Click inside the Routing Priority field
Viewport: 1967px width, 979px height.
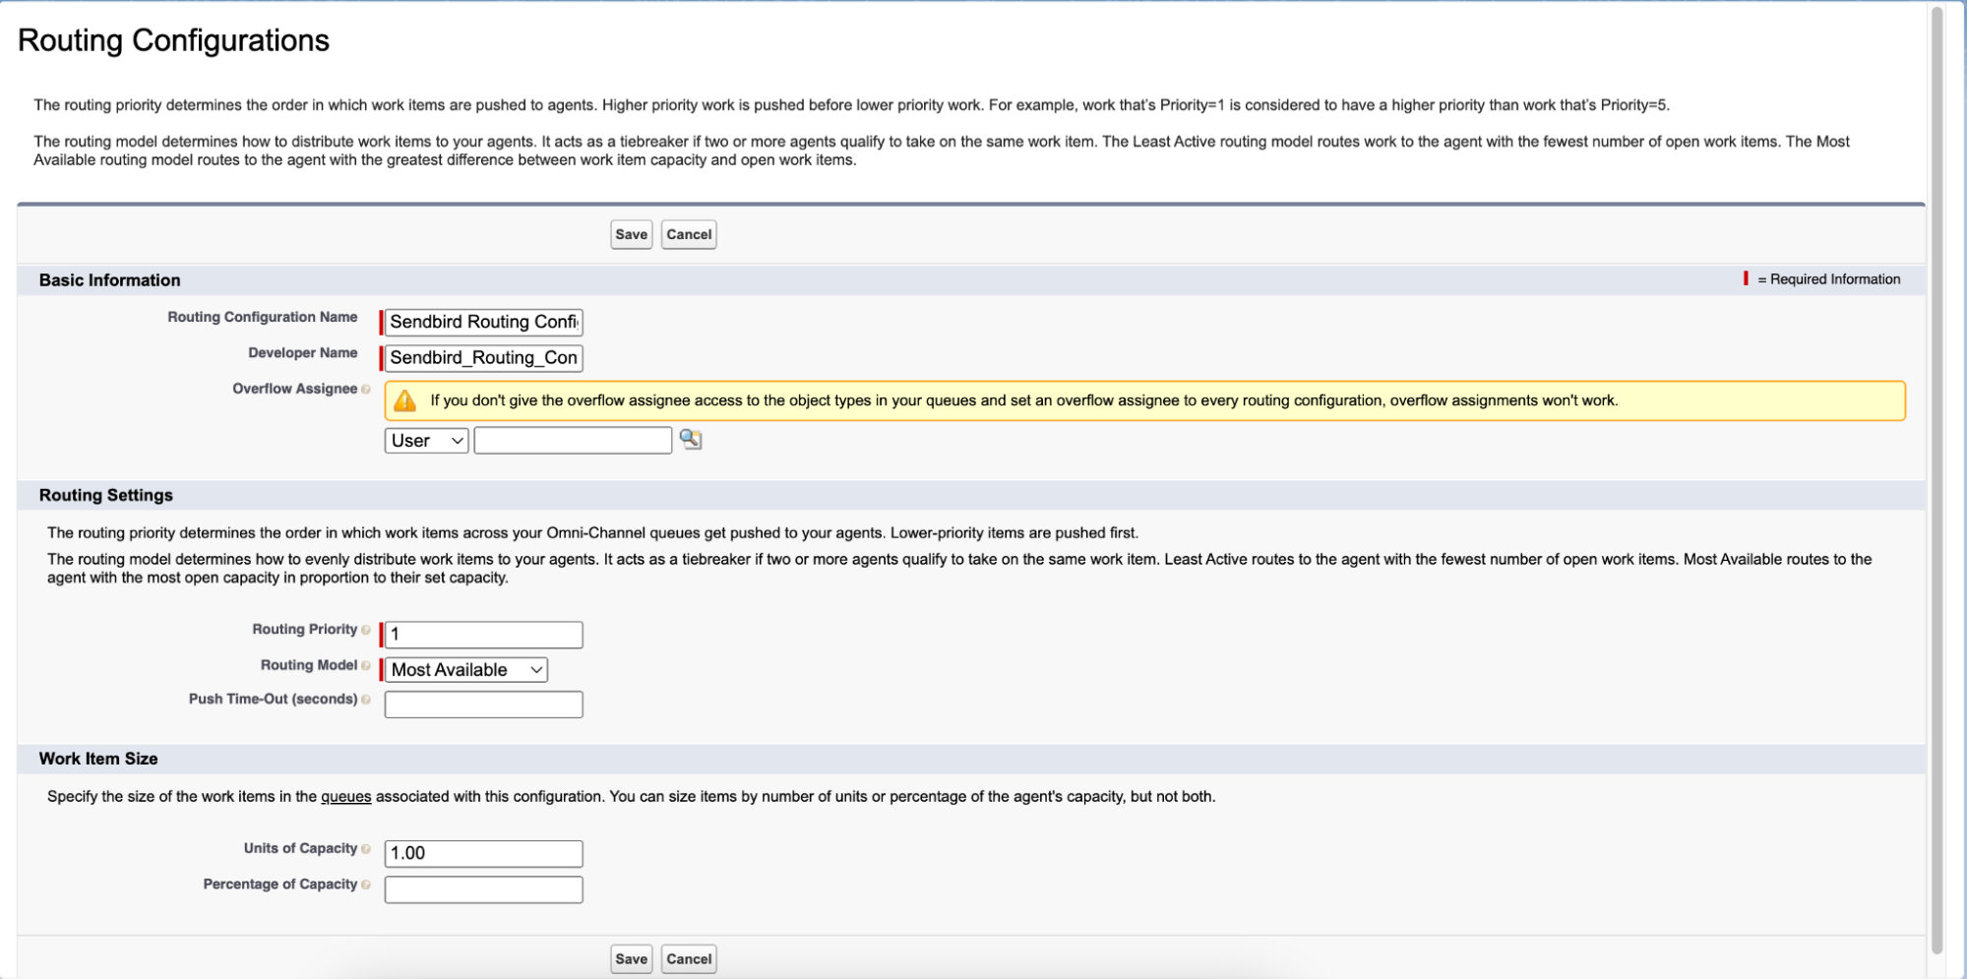[x=482, y=634]
